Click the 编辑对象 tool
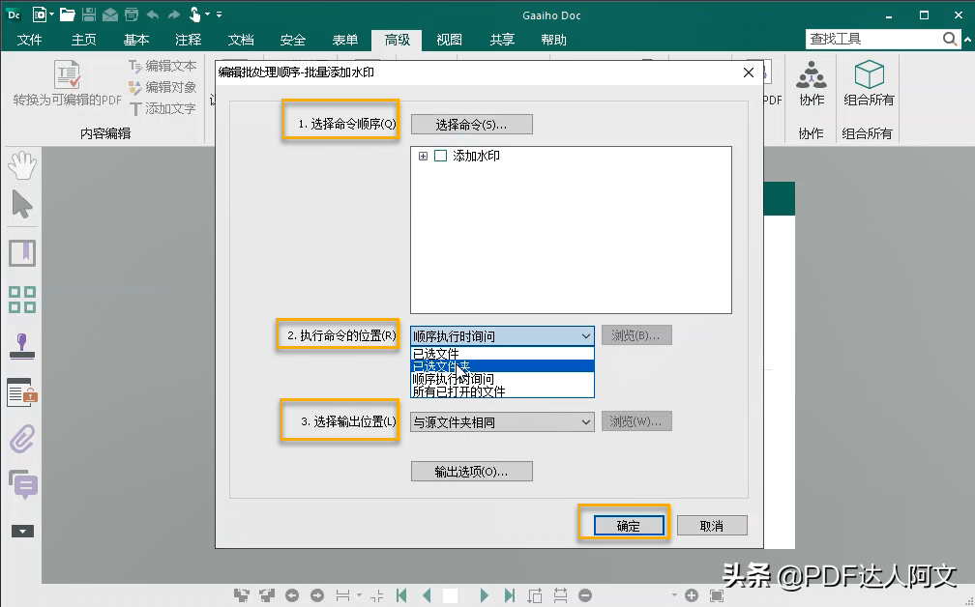The width and height of the screenshot is (975, 607). coord(162,87)
